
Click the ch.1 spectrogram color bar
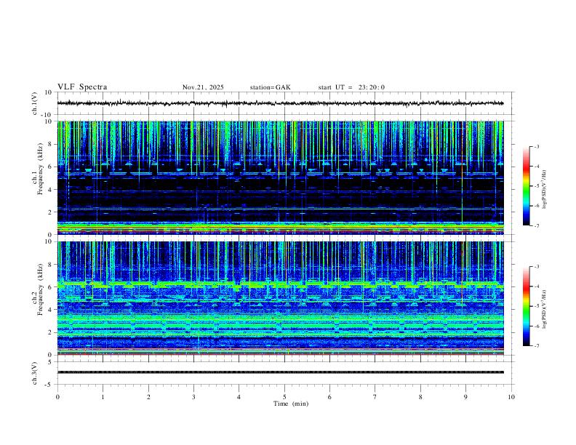click(526, 186)
